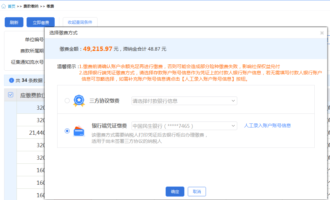Click the 缴费 breadcrumb item
The height and width of the screenshot is (200, 330).
[x=50, y=6]
